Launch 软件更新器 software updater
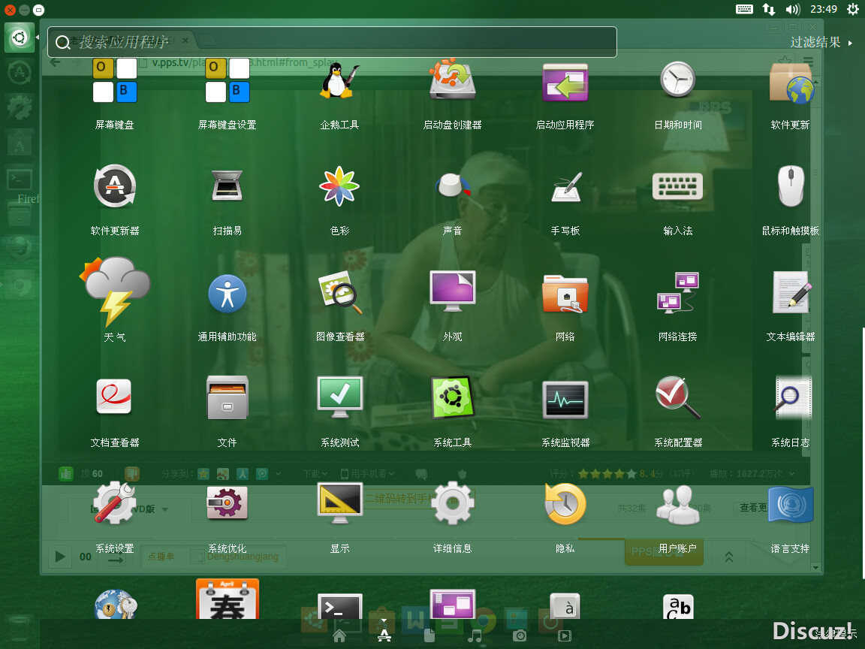 (115, 186)
